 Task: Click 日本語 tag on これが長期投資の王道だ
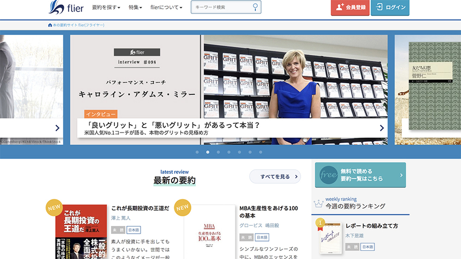134,230
